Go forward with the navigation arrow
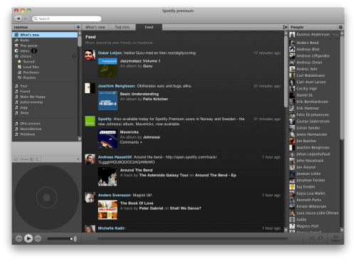 (26, 18)
